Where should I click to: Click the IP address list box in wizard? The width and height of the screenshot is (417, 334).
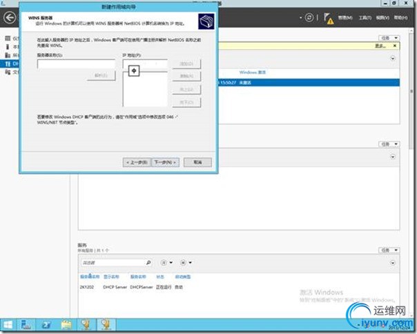click(x=145, y=89)
